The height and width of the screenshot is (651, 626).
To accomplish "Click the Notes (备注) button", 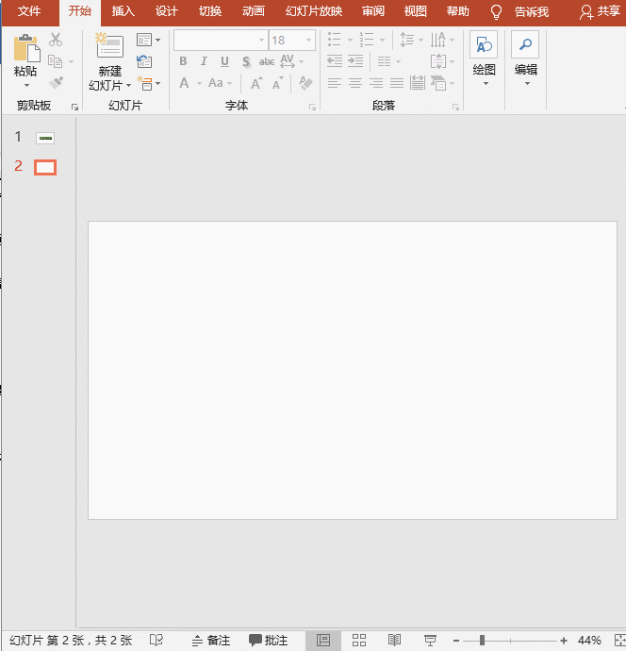I will click(x=210, y=640).
